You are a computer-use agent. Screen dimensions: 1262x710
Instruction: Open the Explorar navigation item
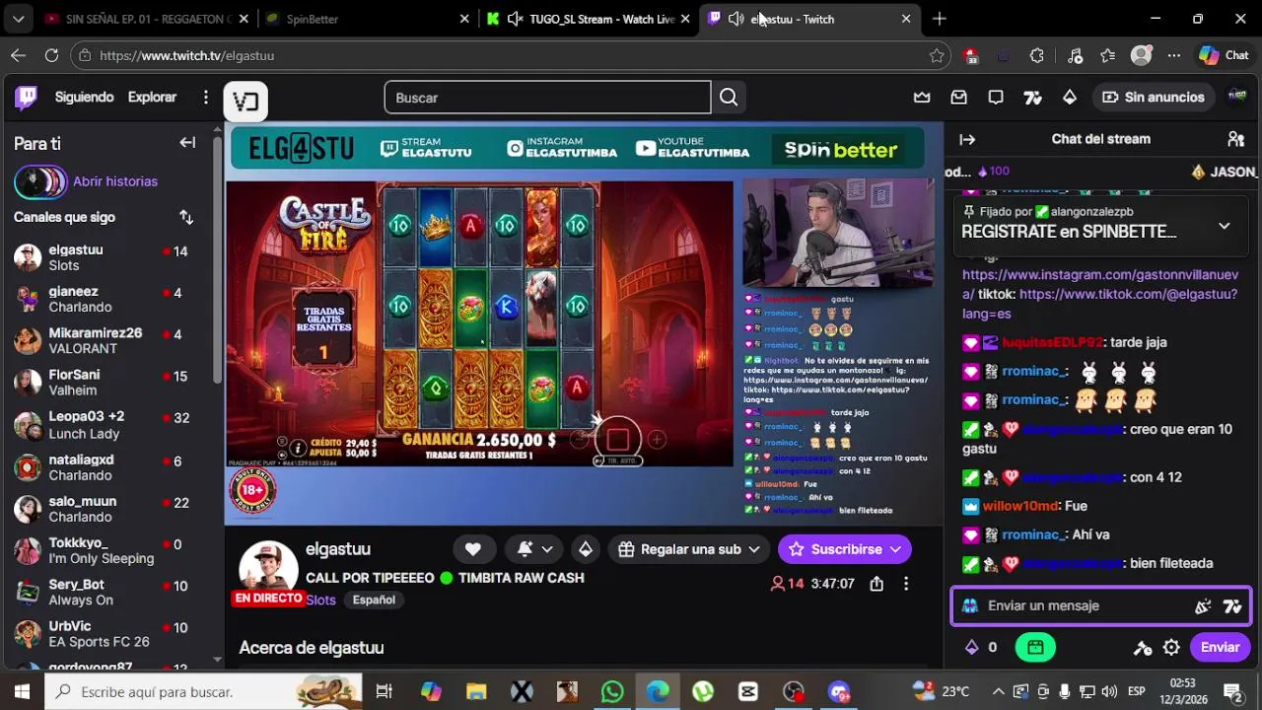pyautogui.click(x=152, y=97)
